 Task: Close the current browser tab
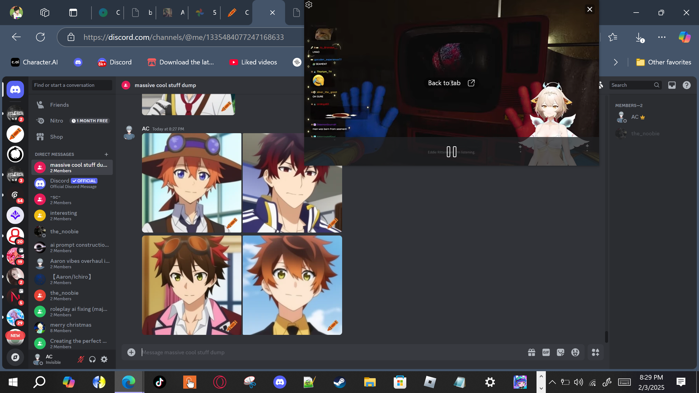(272, 13)
